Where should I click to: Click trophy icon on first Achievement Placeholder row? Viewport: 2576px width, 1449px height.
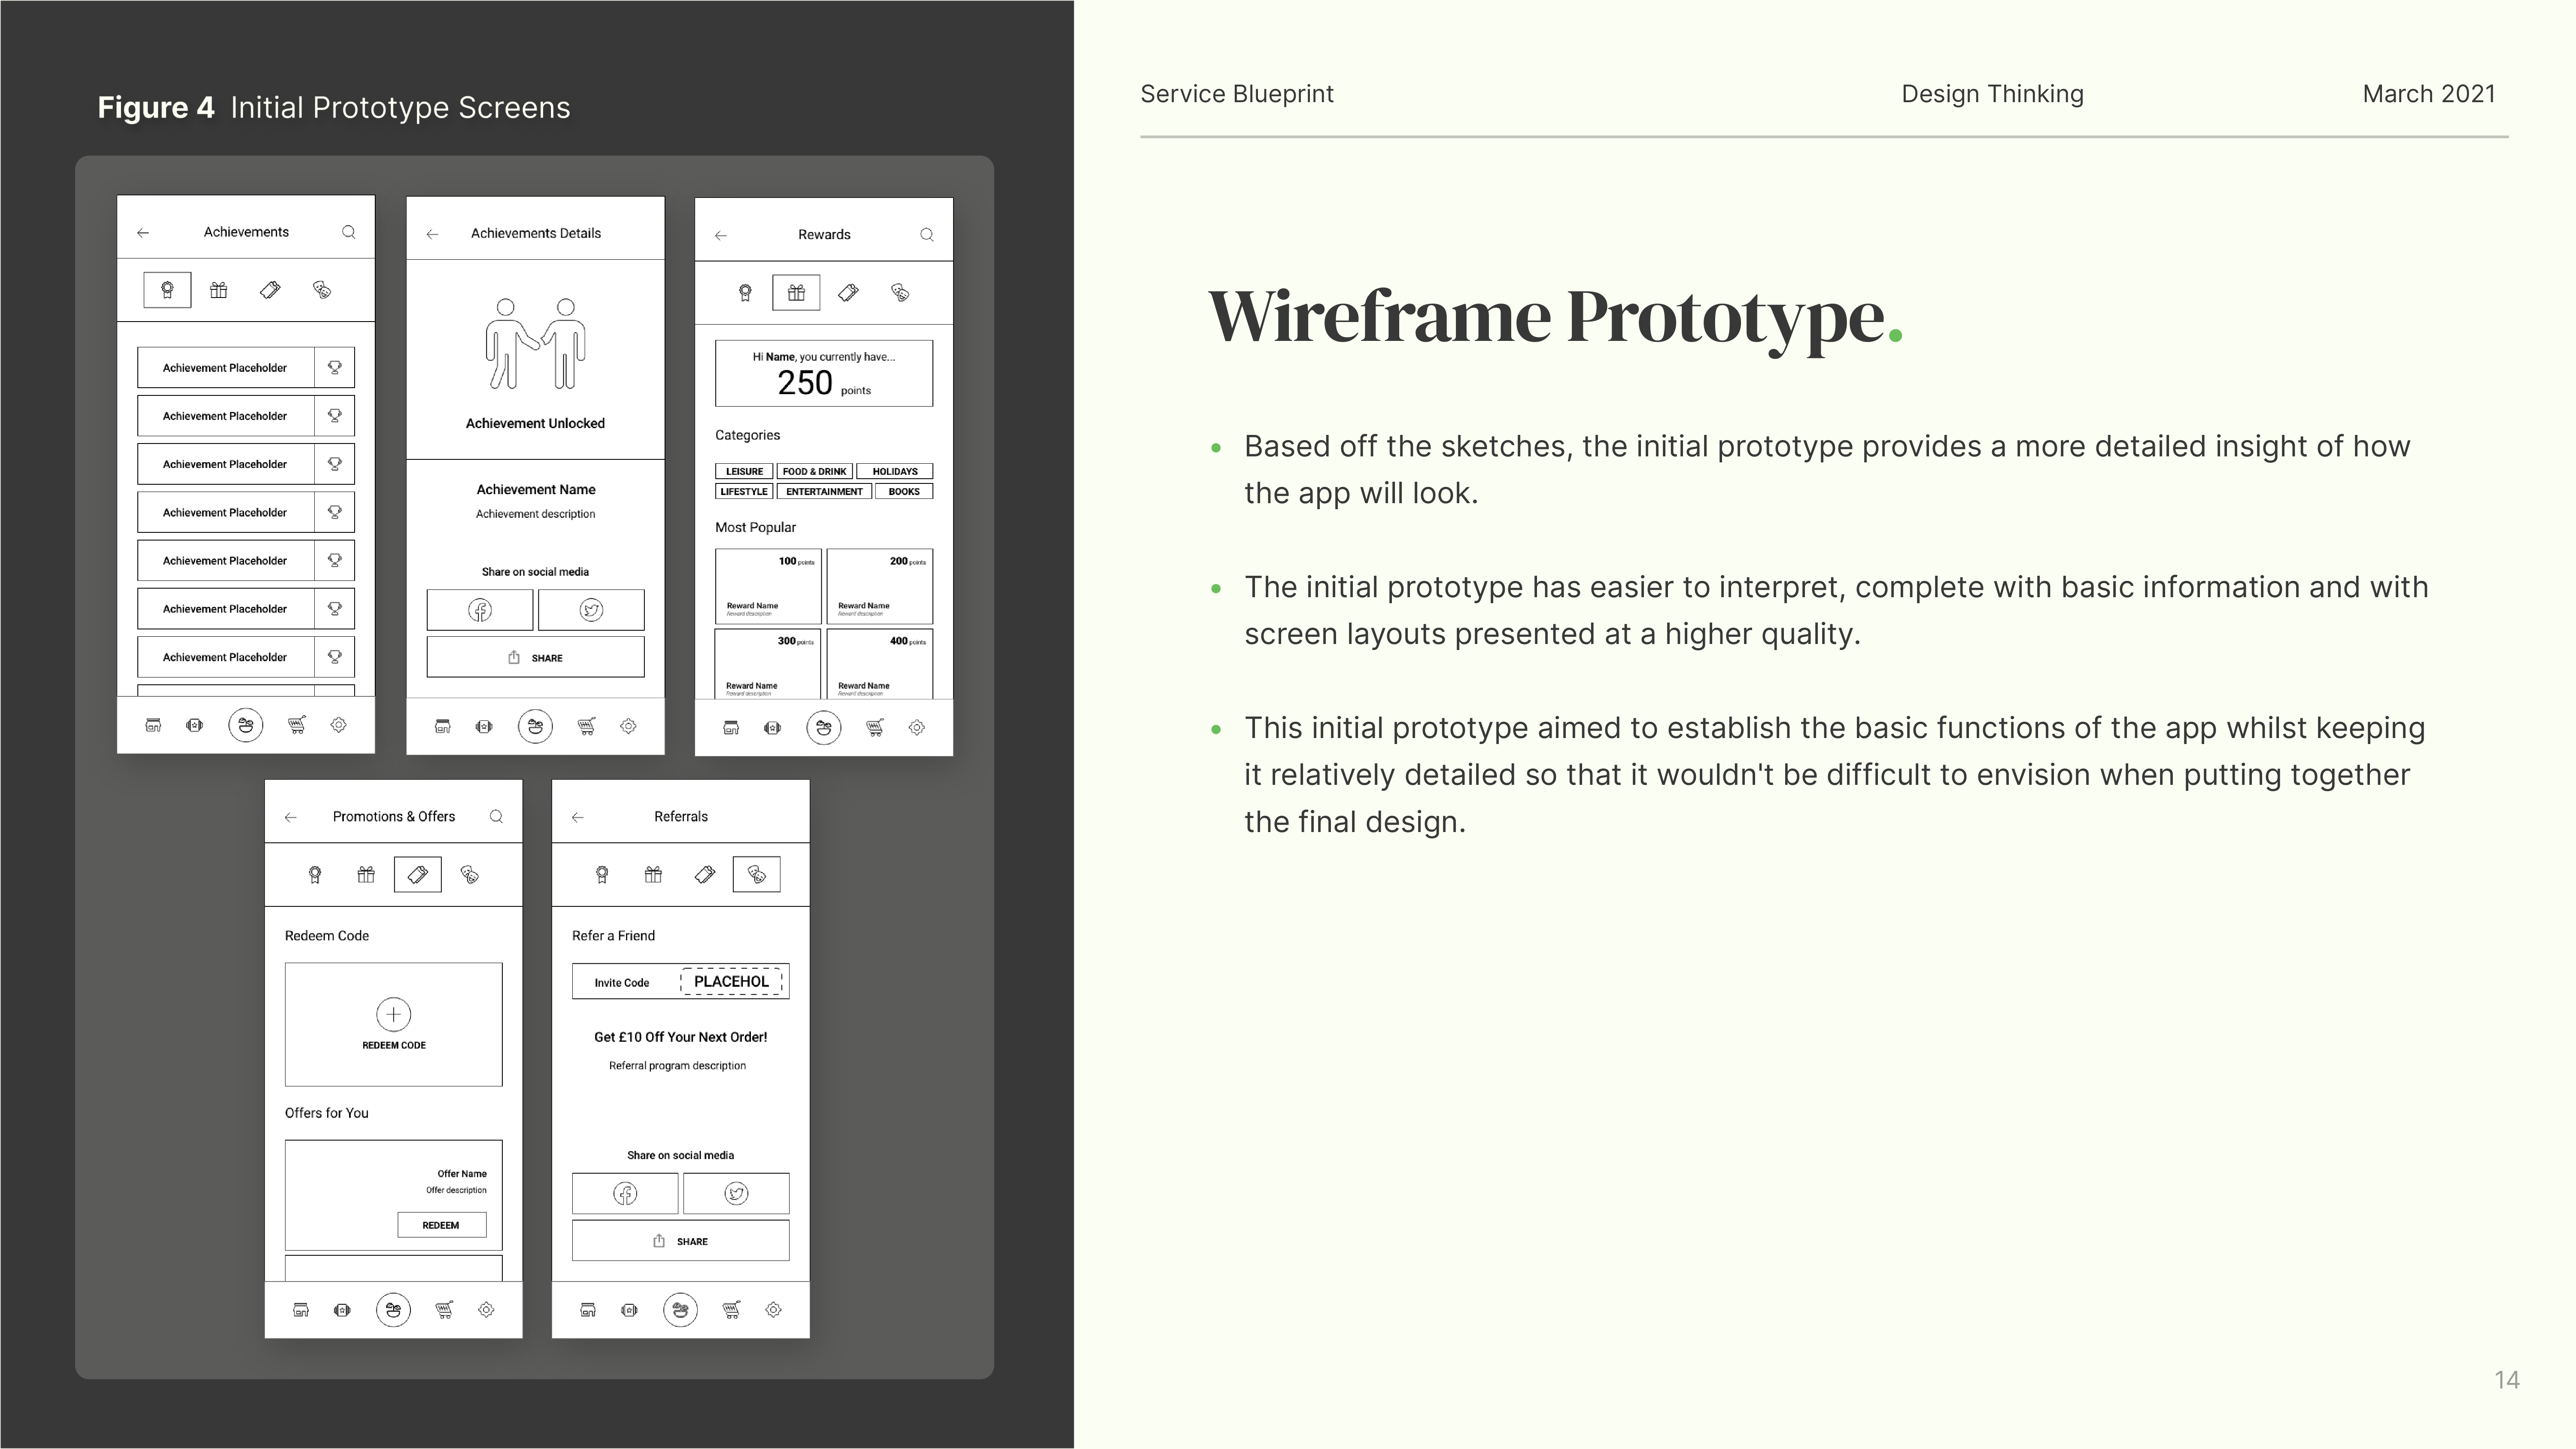point(335,368)
